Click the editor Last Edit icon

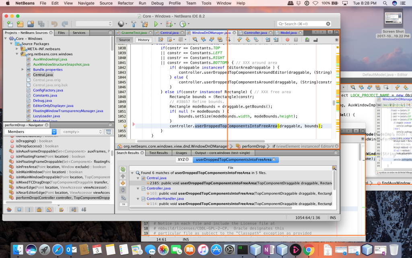point(161,40)
